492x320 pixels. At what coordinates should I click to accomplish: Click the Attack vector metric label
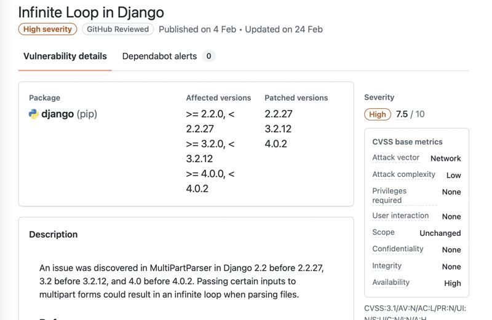coord(395,158)
